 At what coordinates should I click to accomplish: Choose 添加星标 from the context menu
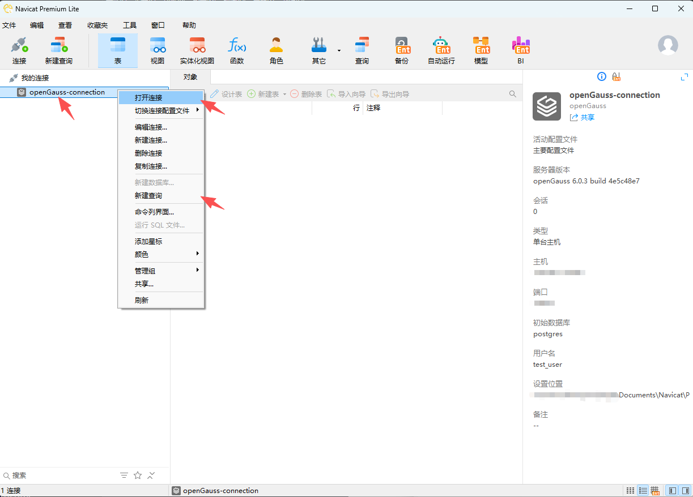[161, 242]
